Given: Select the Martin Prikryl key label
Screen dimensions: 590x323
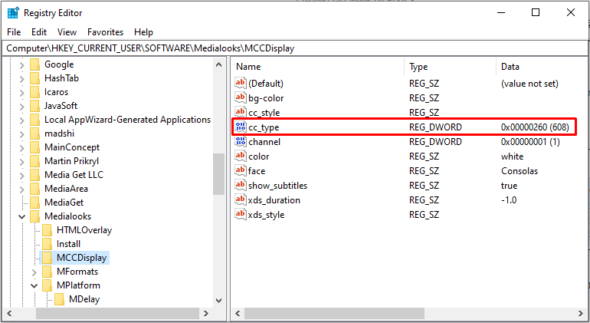Looking at the screenshot, I should [71, 161].
